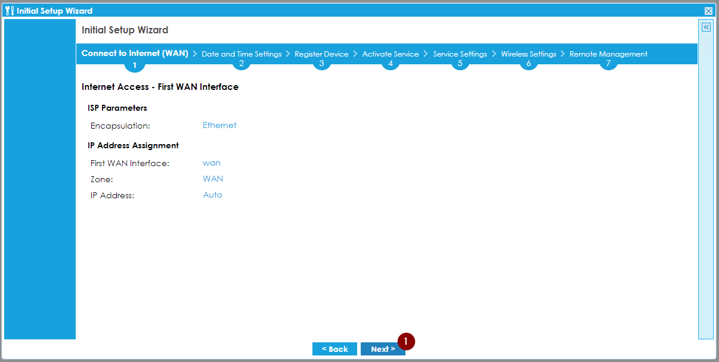Collapse the right help panel with double-chevron icon
719x362 pixels.
[706, 27]
